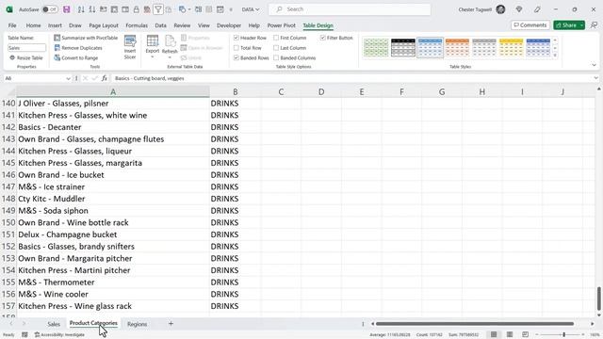Expand the formula bar with the chevron

click(x=595, y=78)
